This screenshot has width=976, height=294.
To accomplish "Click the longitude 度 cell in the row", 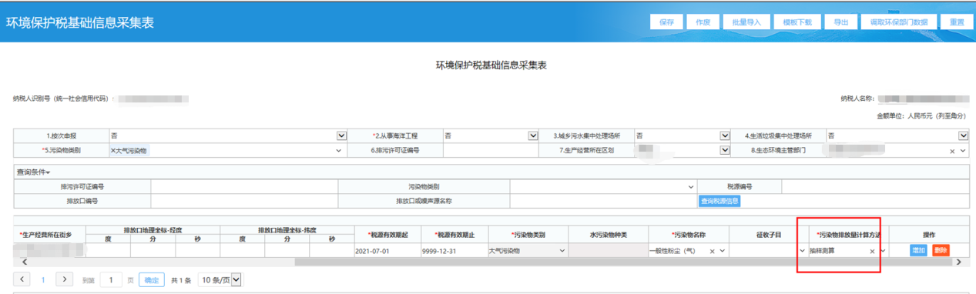I will [108, 251].
